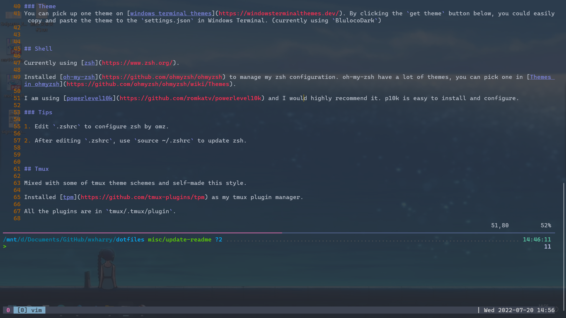
Task: Click the 'source ~/.zshrc' inline code
Action: pyautogui.click(x=164, y=141)
